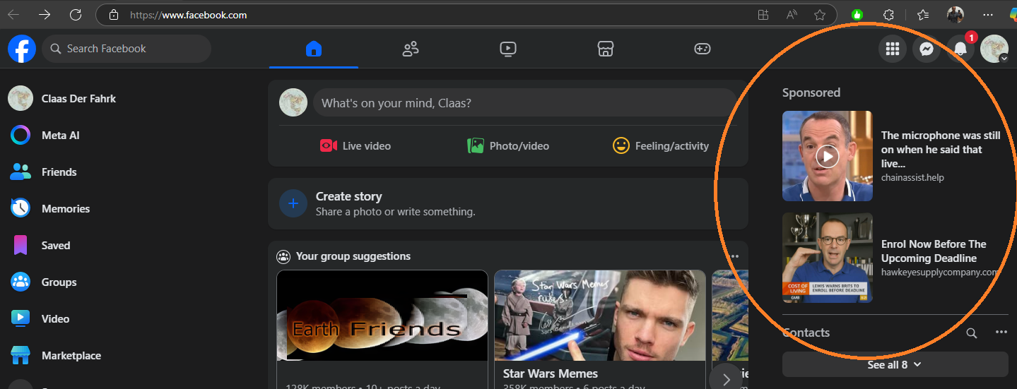Screen dimensions: 1017x389
Task: Go forward in the browser
Action: click(45, 15)
